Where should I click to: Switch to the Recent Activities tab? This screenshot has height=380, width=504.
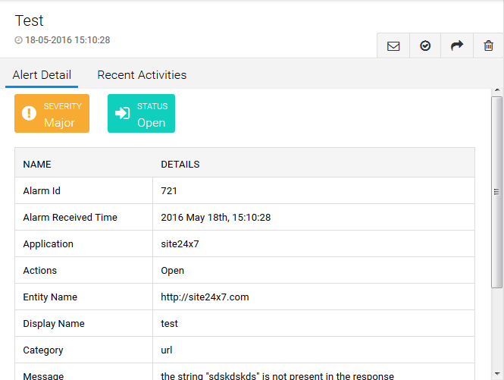[x=142, y=75]
